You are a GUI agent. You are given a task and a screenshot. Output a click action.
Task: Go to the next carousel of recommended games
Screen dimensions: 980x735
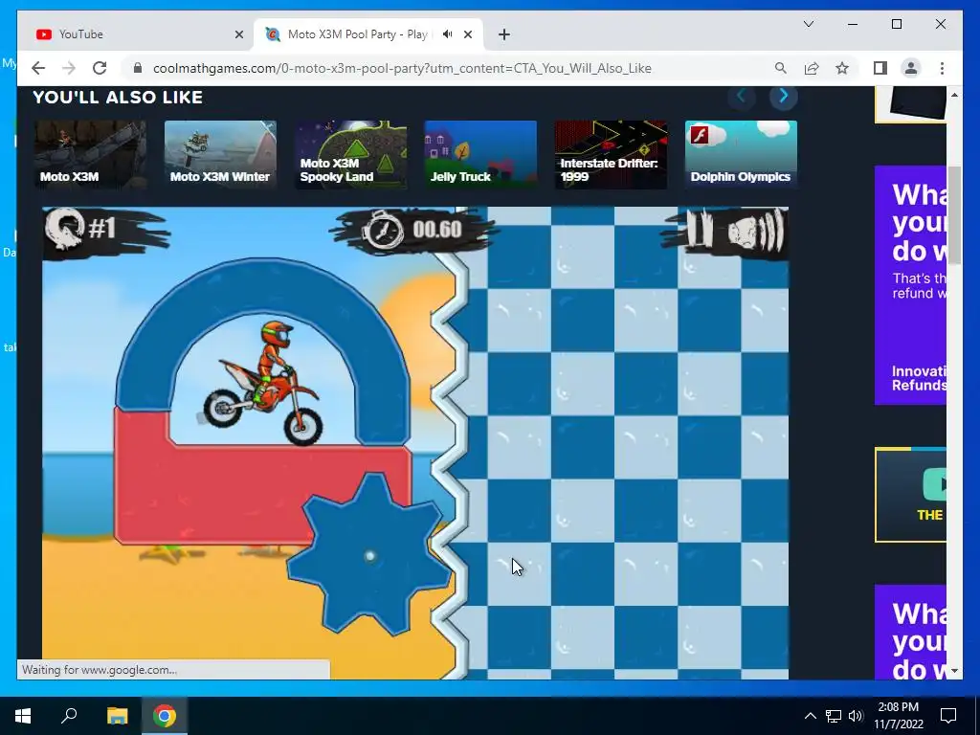coord(783,97)
